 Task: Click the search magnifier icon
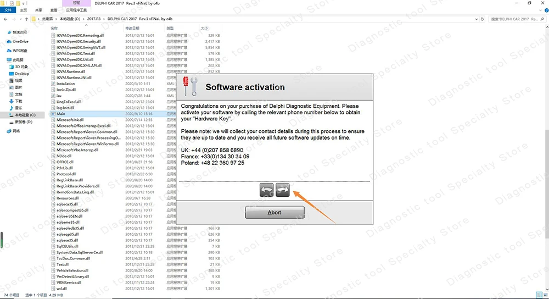tap(542, 19)
